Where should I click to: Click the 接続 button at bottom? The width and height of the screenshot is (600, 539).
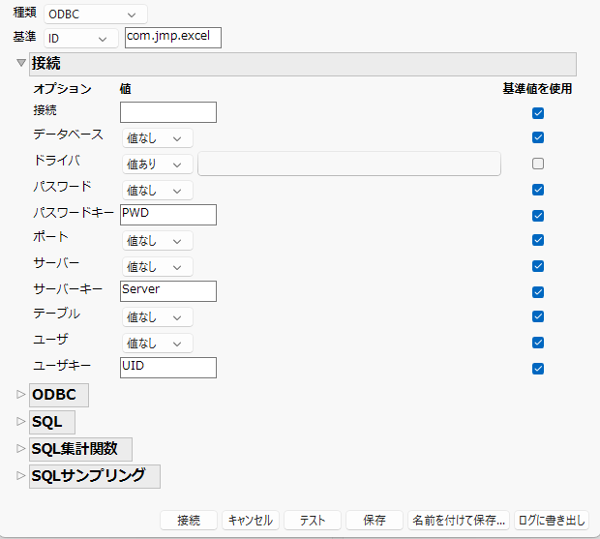(x=189, y=521)
